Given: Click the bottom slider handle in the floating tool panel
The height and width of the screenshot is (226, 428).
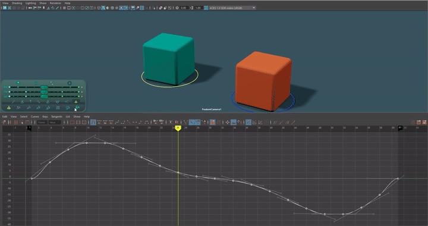Looking at the screenshot, I should click(x=44, y=96).
